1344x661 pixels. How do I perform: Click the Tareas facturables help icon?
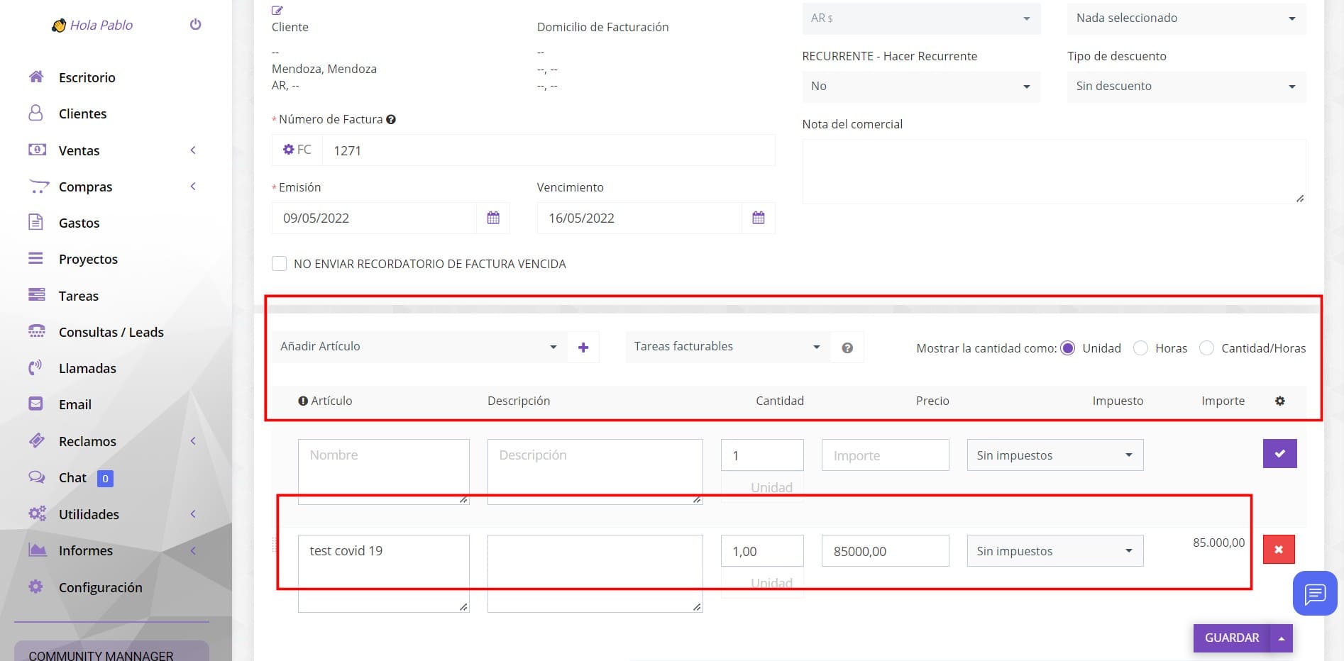pos(847,348)
